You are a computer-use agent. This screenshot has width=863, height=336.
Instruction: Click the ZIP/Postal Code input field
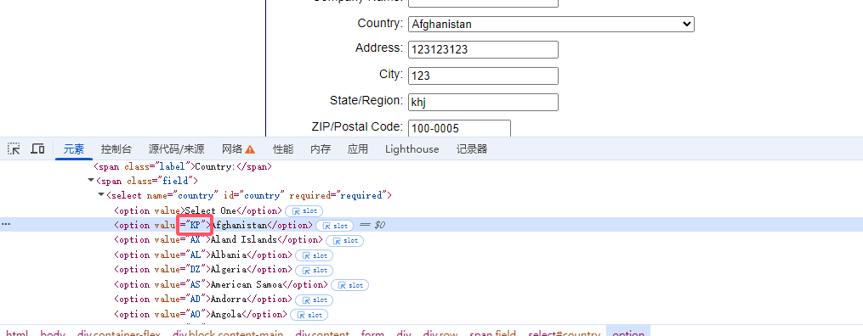[460, 128]
